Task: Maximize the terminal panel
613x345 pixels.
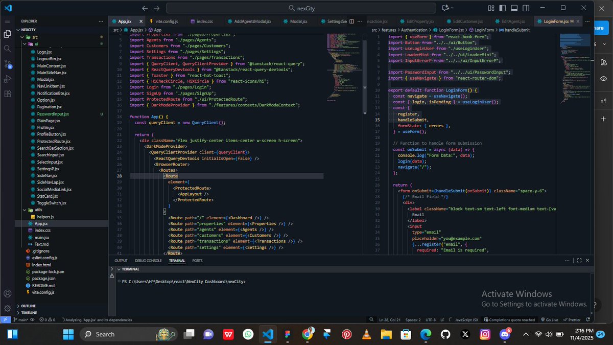Action: [x=579, y=261]
